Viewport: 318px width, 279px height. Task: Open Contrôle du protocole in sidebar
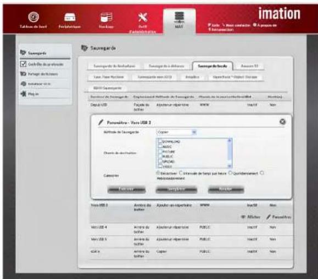tap(45, 64)
